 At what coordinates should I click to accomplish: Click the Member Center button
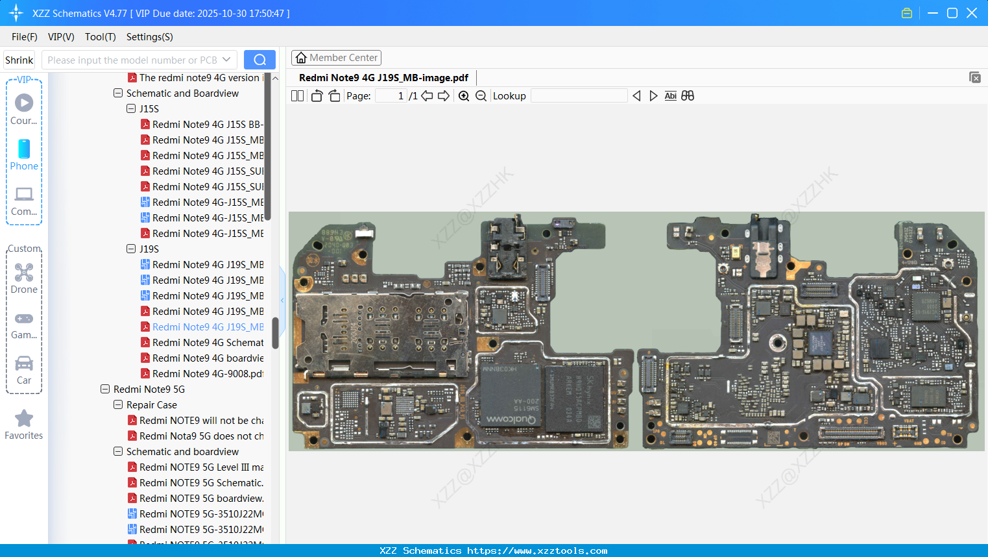point(336,58)
